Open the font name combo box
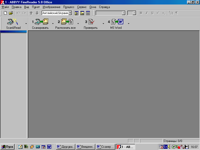 coord(110,13)
